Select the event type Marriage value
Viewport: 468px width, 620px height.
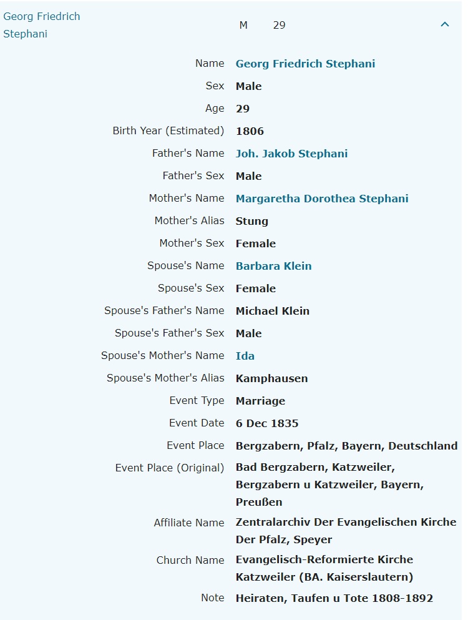[x=260, y=401]
